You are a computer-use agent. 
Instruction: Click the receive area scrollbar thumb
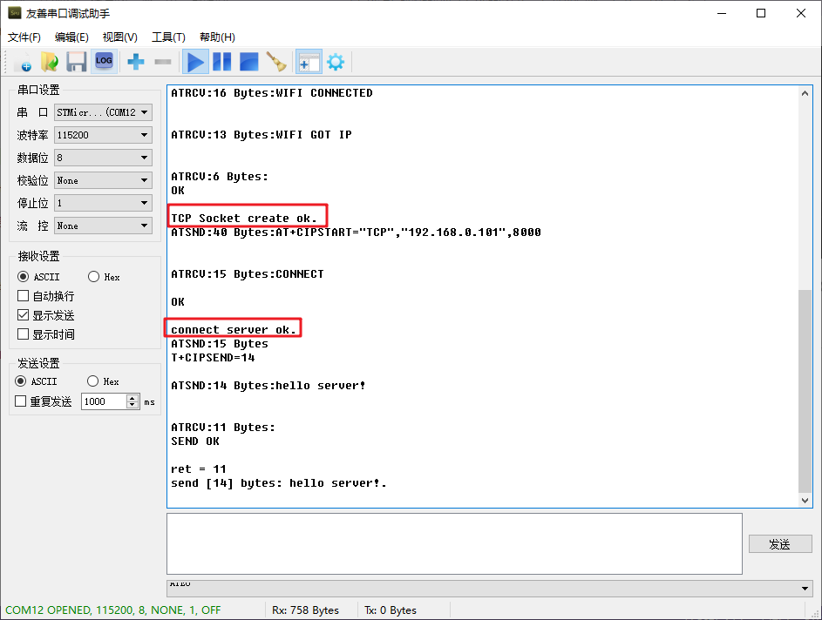(805, 391)
